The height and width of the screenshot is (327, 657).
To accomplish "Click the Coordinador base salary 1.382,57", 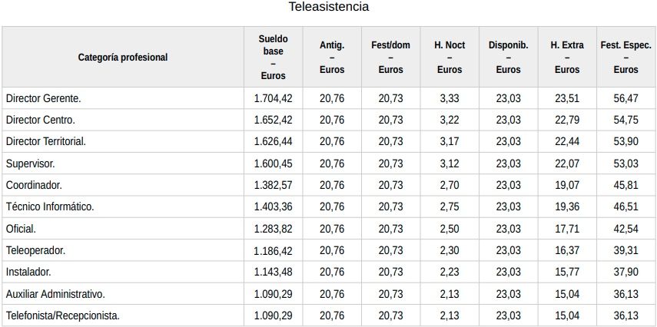I will coord(273,185).
